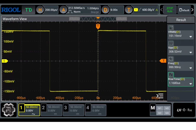The width and height of the screenshot is (196, 130).
Task: Open the Result panel header
Action: (181, 20)
